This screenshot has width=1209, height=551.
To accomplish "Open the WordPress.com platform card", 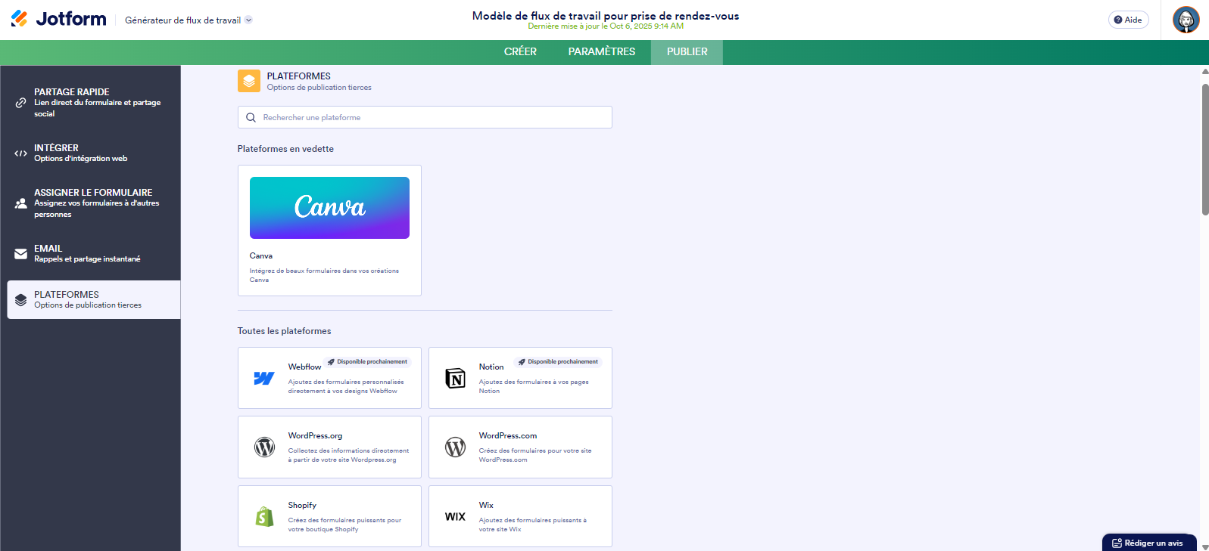I will [x=520, y=447].
